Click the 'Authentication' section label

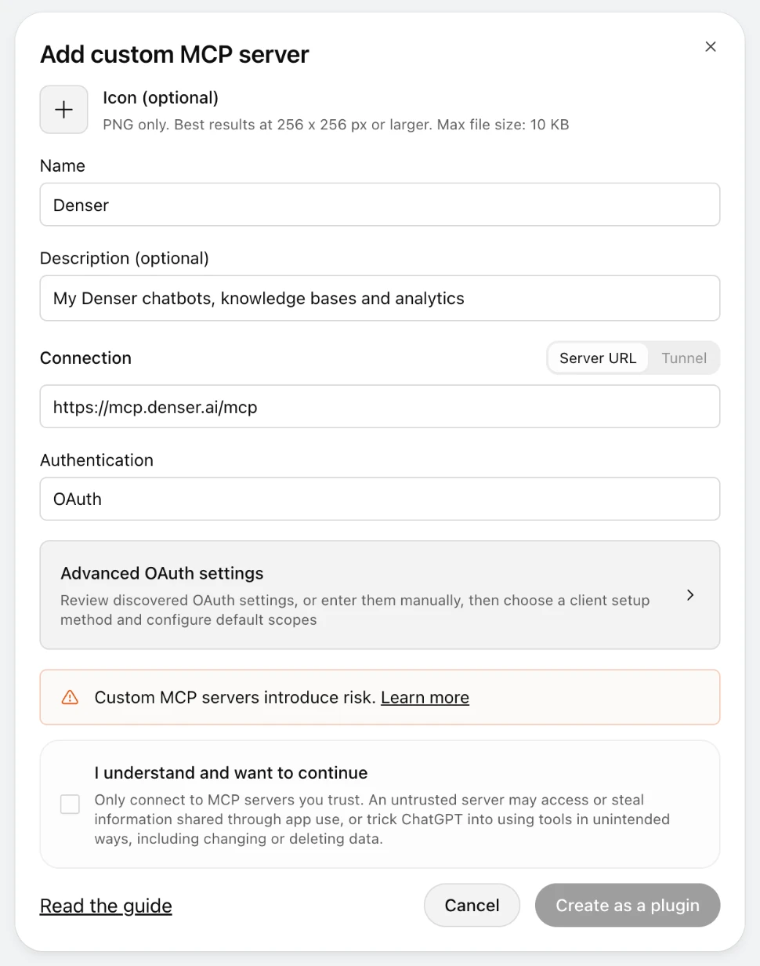96,460
